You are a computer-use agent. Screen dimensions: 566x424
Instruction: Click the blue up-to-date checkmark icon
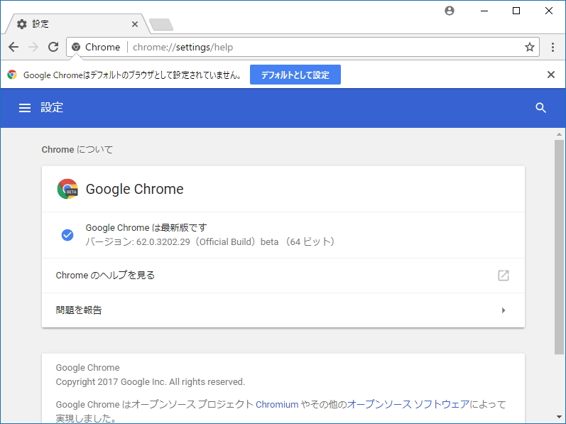67,235
